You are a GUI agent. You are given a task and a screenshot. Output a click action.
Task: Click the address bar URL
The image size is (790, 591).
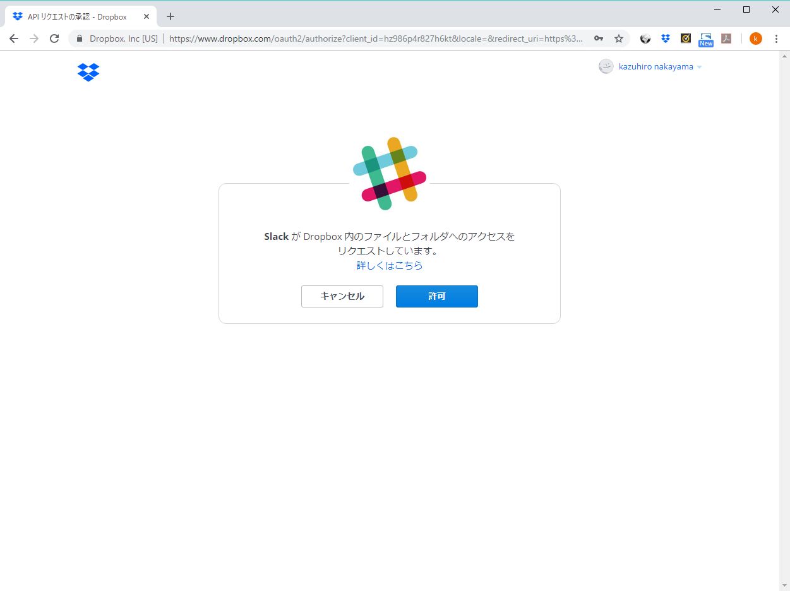[x=376, y=39]
